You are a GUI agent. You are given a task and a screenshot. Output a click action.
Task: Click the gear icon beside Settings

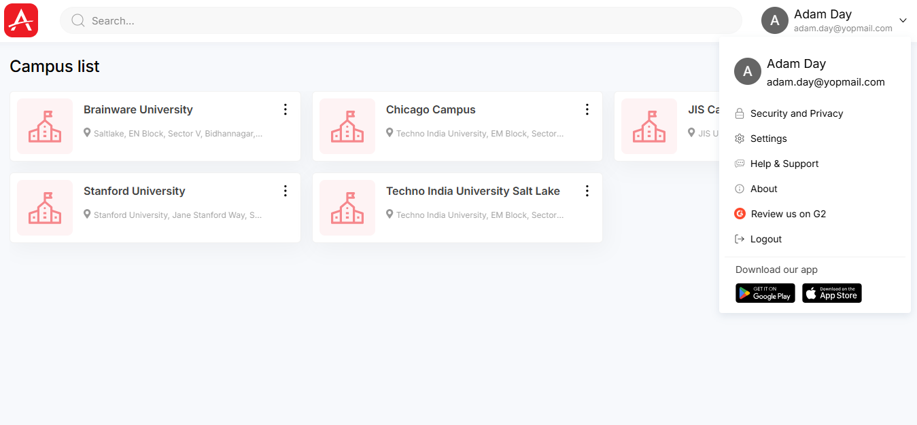click(x=740, y=138)
